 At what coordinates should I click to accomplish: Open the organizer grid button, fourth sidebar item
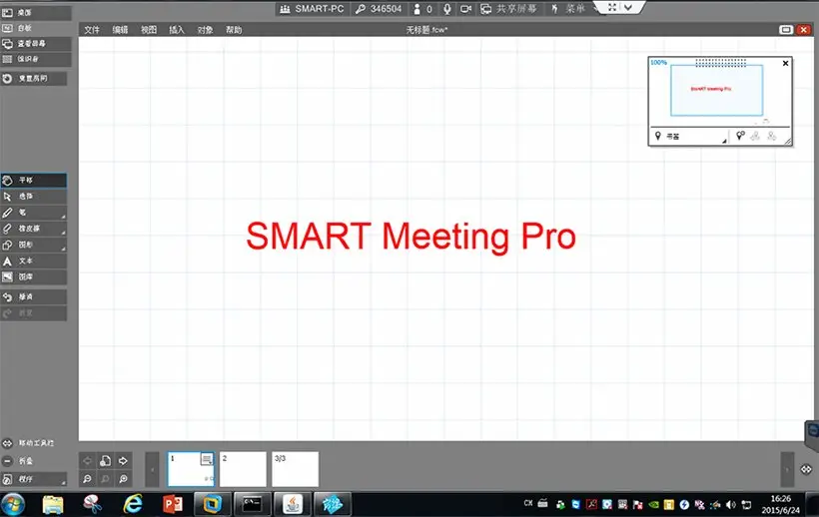(x=35, y=59)
